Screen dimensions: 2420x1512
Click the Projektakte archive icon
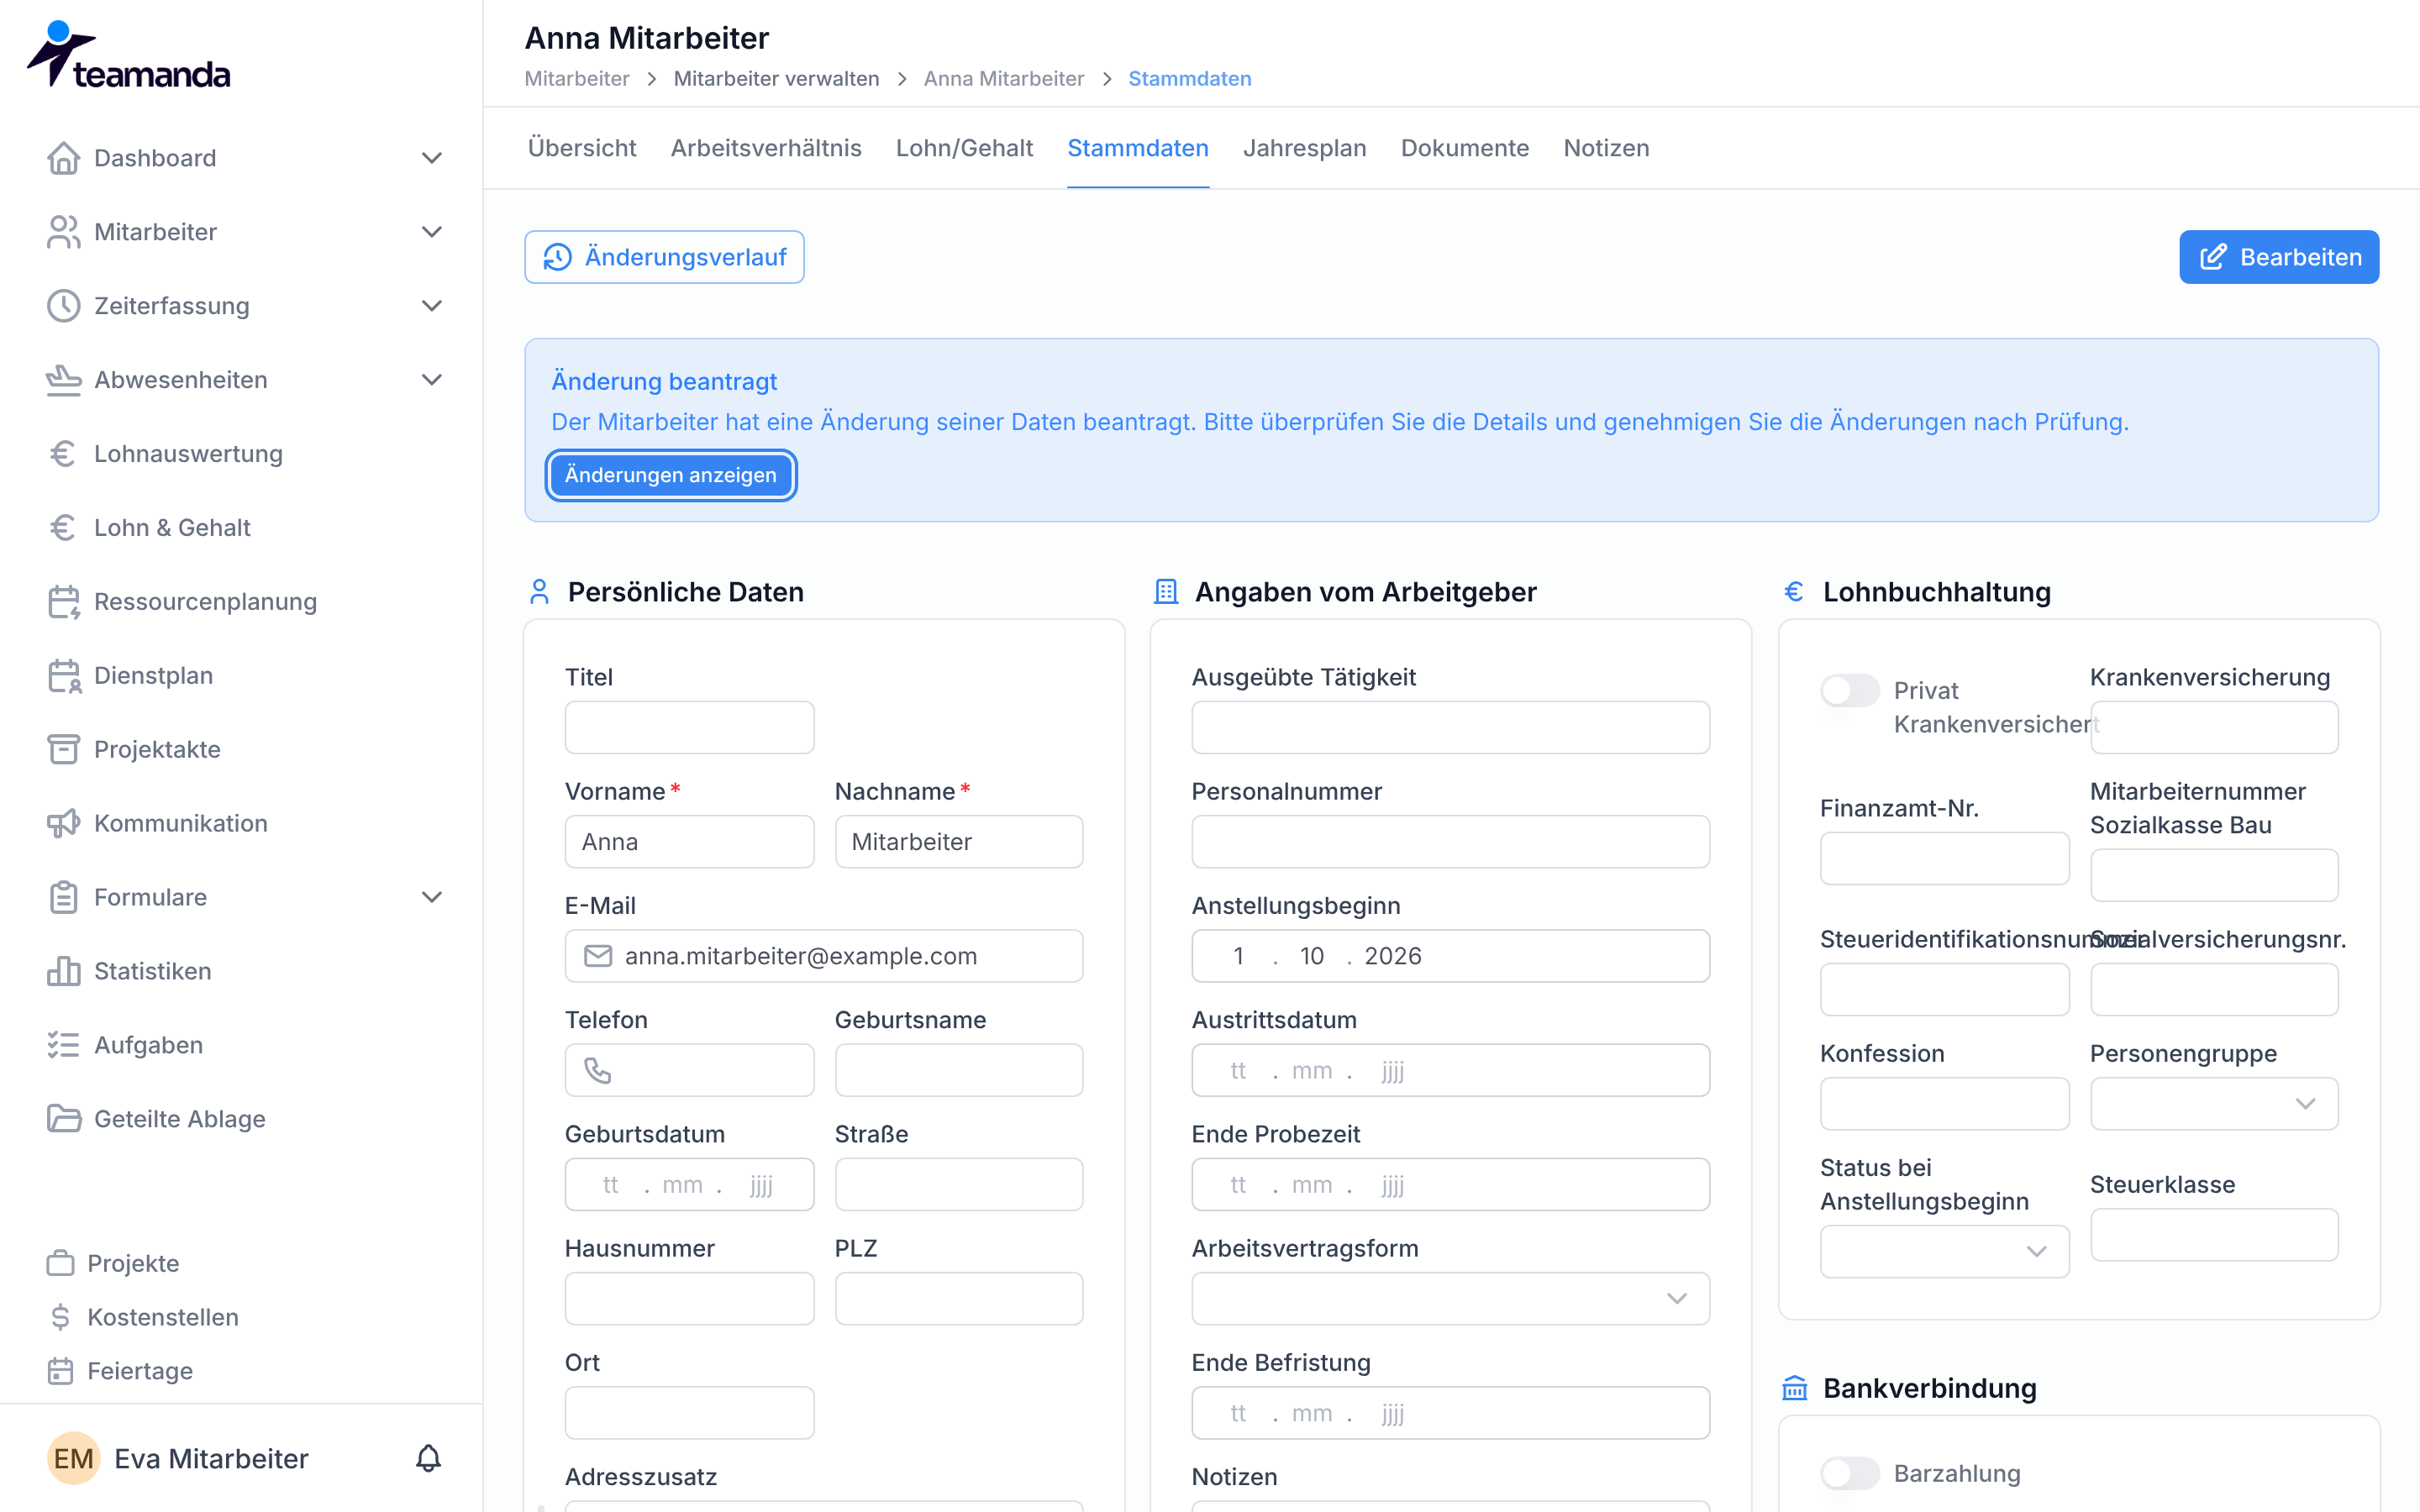point(63,750)
